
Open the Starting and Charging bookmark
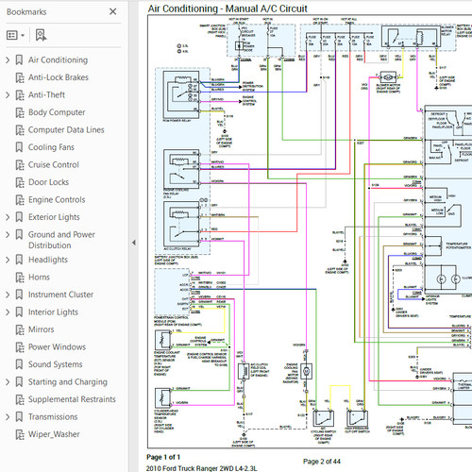coord(68,382)
